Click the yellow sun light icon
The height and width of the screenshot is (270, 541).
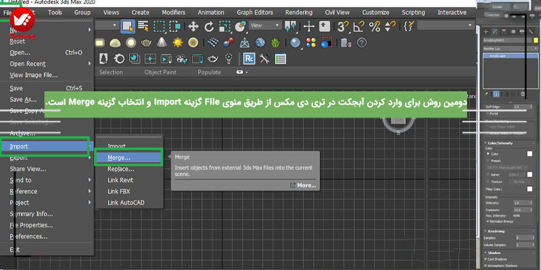point(177,43)
